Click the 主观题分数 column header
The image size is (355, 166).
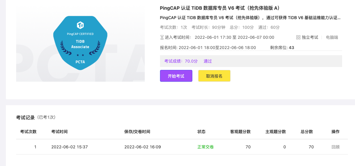[276, 132]
